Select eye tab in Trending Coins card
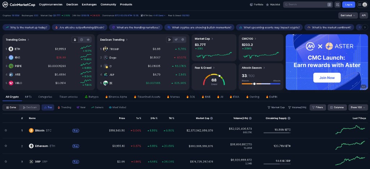The height and width of the screenshot is (169, 370). [88, 40]
